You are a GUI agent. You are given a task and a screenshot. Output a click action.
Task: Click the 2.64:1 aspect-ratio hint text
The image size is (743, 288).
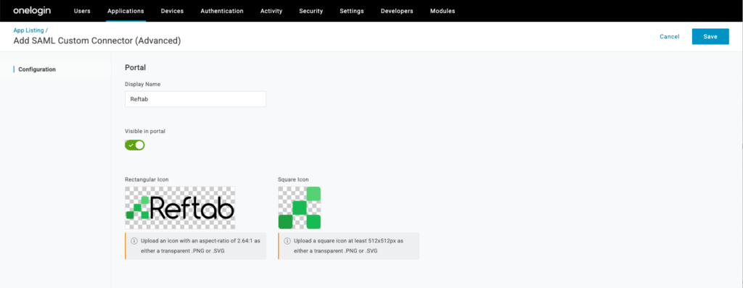(201, 245)
